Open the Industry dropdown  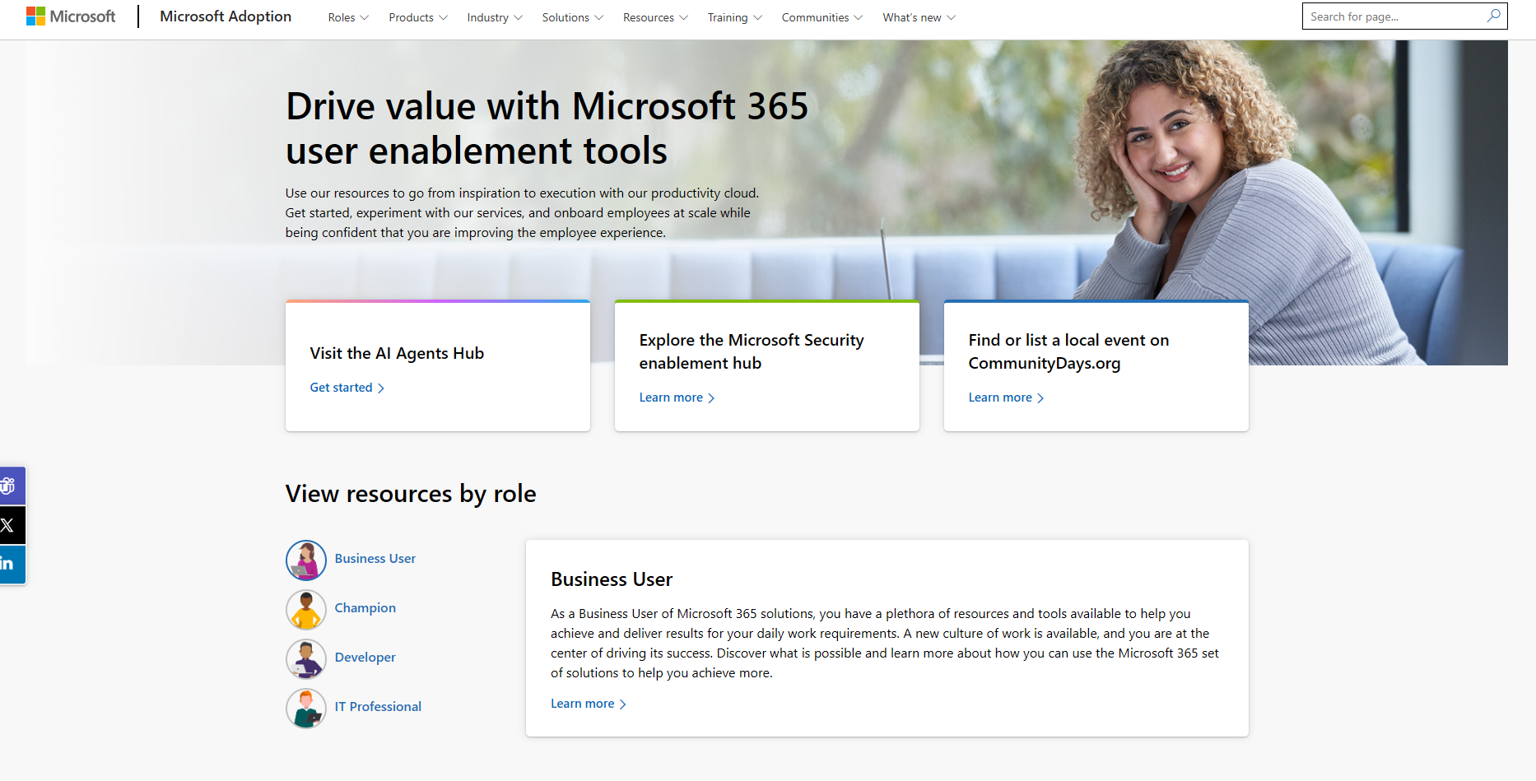tap(495, 17)
